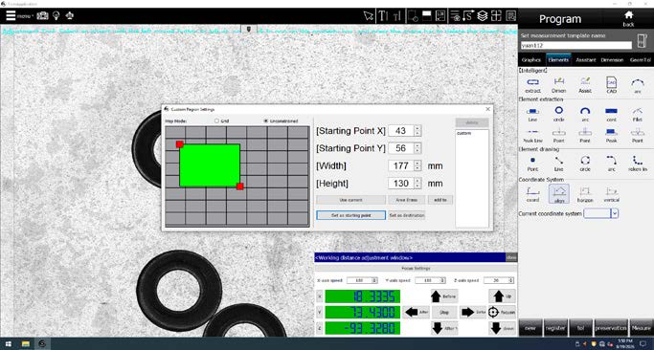The image size is (654, 350).
Task: Select the Grid map mode radio button
Action: pos(216,120)
